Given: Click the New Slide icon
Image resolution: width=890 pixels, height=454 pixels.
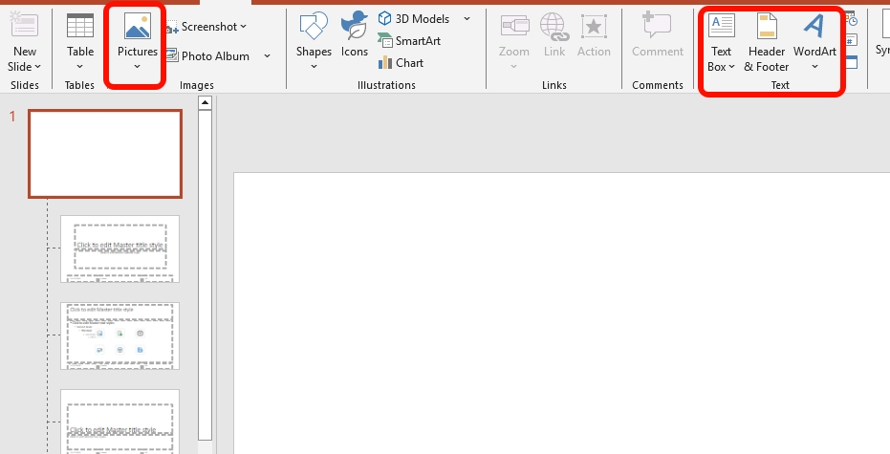Looking at the screenshot, I should (x=24, y=26).
